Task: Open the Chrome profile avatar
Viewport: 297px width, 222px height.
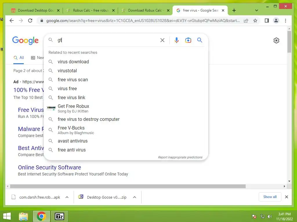Action: click(276, 21)
